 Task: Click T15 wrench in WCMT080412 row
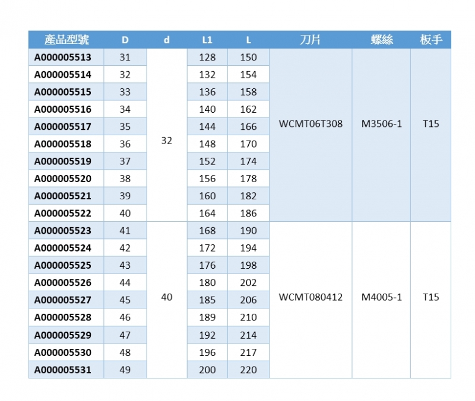click(x=431, y=297)
